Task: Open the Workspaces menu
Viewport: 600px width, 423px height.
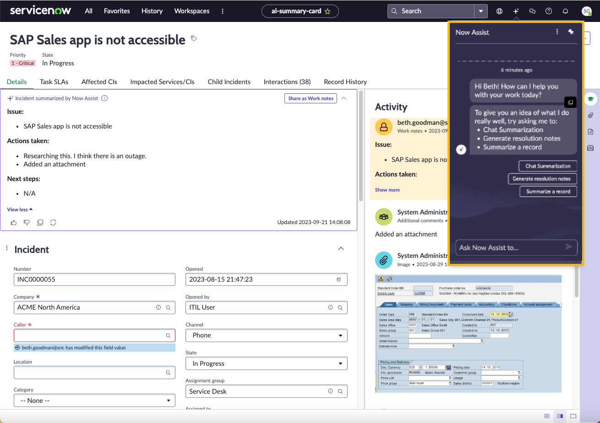Action: point(192,11)
